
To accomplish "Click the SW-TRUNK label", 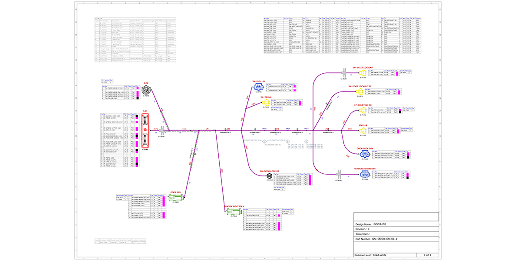I will tap(266, 97).
